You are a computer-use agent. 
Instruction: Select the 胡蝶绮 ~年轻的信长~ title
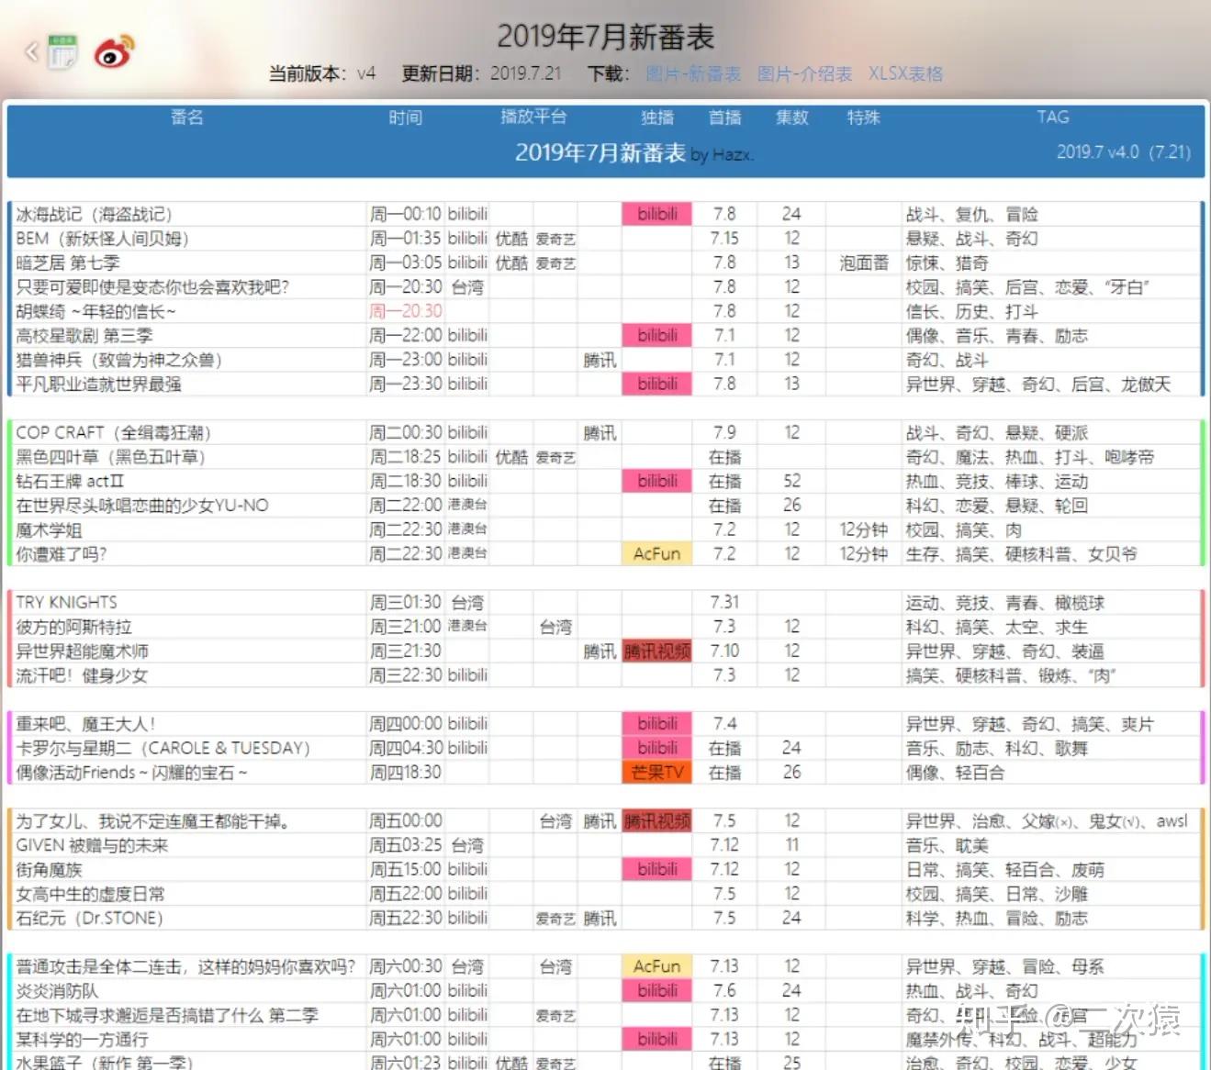(95, 311)
